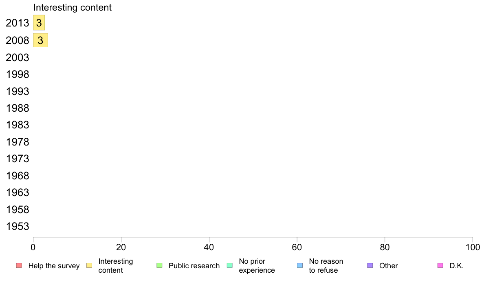This screenshot has width=484, height=300.
Task: Click the Other legend label
Action: tap(388, 266)
